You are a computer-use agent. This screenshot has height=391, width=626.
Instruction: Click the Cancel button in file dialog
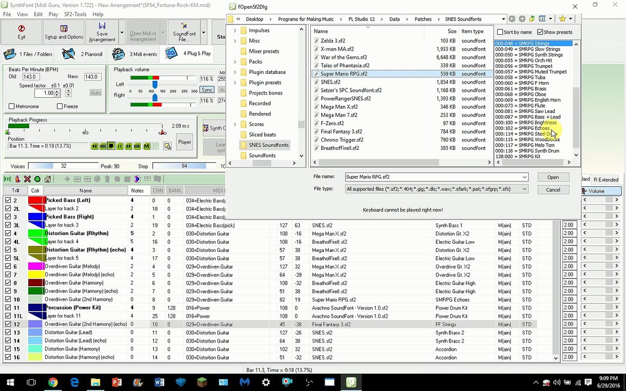click(552, 190)
